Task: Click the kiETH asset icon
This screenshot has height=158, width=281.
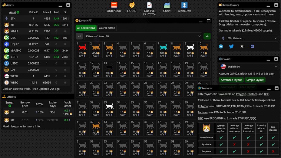Action: point(7,57)
